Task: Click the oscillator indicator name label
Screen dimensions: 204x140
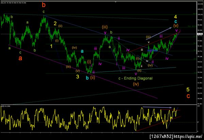Action: pyautogui.click(x=6, y=106)
